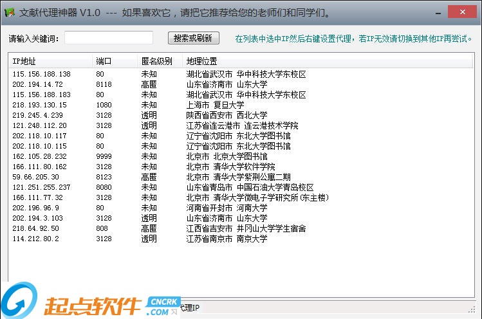Viewport: 482px width, 319px height.
Task: Click the 搜索或刷新 button
Action: point(193,38)
